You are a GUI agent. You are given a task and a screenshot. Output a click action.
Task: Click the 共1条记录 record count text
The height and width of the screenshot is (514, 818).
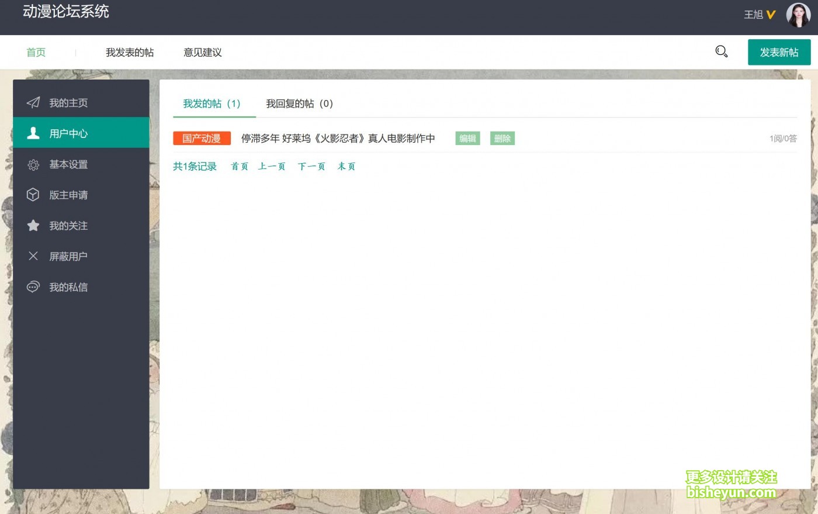point(195,166)
